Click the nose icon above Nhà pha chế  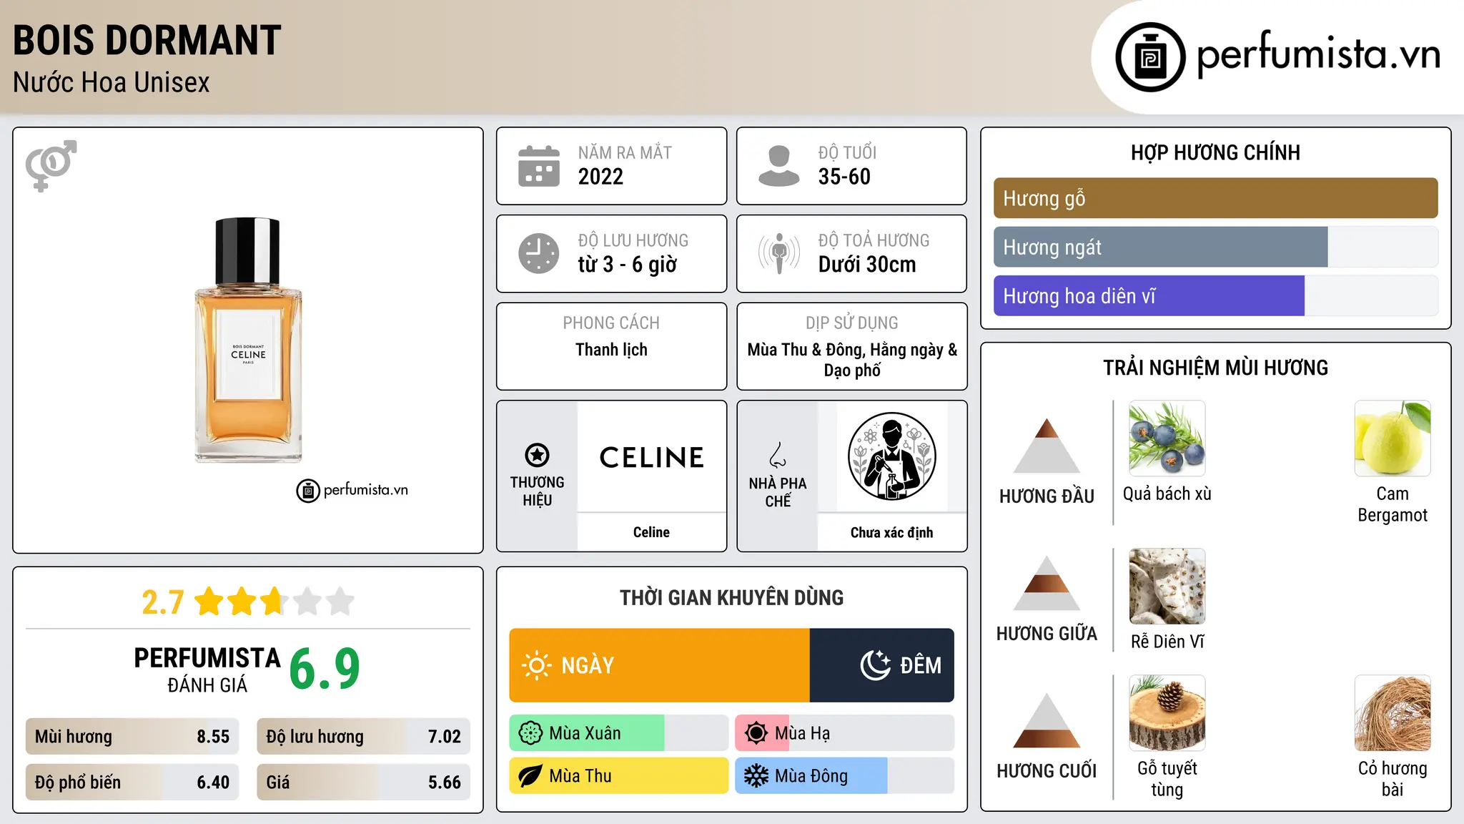pos(778,455)
